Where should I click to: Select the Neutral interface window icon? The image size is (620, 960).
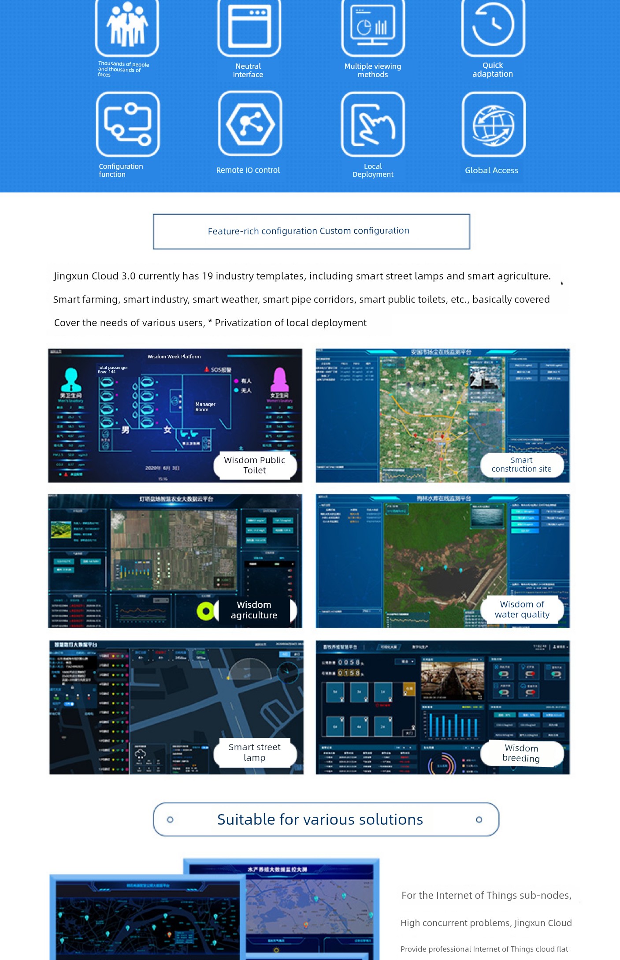[x=249, y=27]
